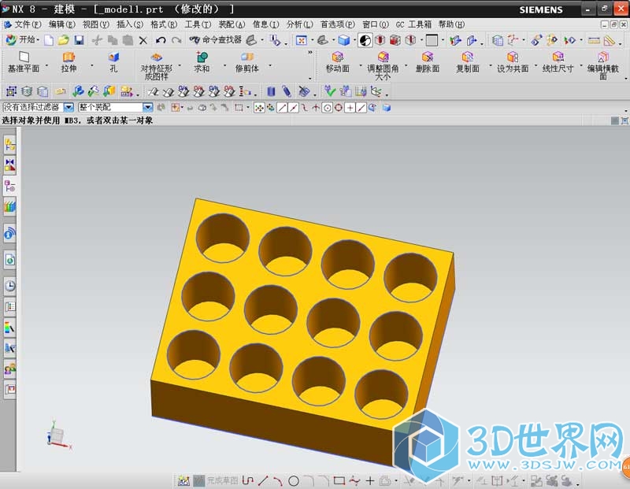The image size is (630, 489).
Task: Open the 工具(T) Tools menu
Action: (x=198, y=24)
